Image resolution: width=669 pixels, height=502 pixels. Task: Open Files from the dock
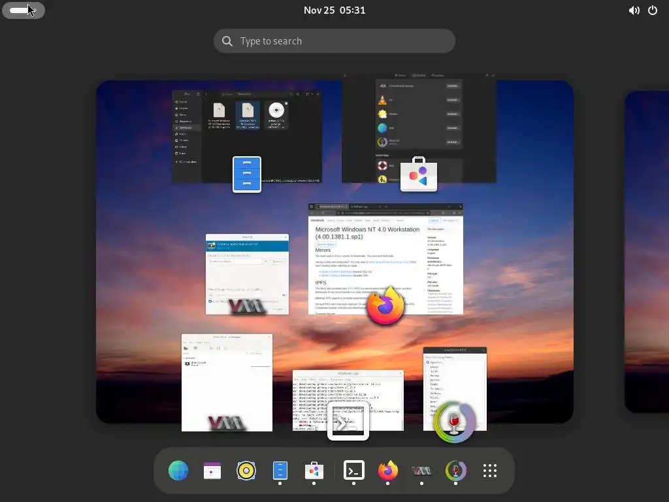click(x=280, y=471)
